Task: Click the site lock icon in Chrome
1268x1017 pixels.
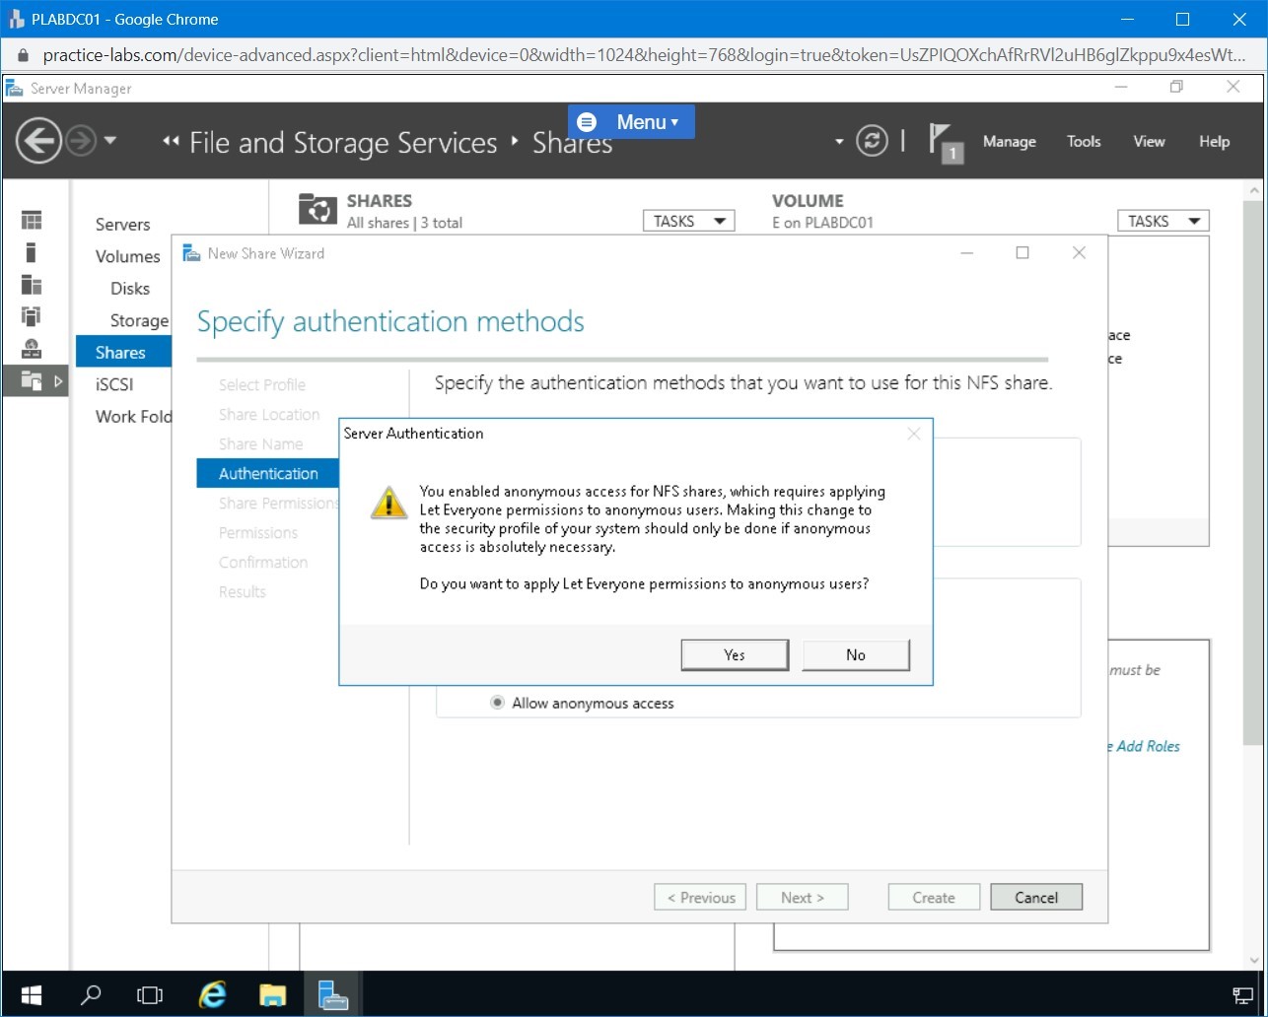Action: pos(24,55)
